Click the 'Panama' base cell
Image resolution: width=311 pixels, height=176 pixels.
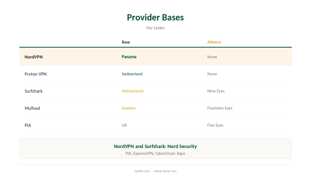point(129,57)
